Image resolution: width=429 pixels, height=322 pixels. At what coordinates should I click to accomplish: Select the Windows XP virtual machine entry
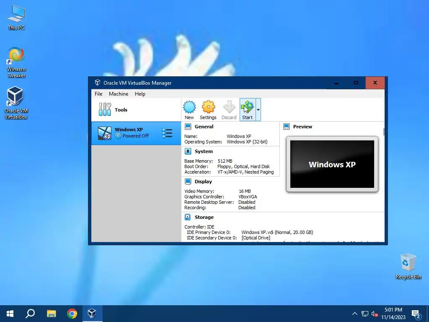(136, 133)
